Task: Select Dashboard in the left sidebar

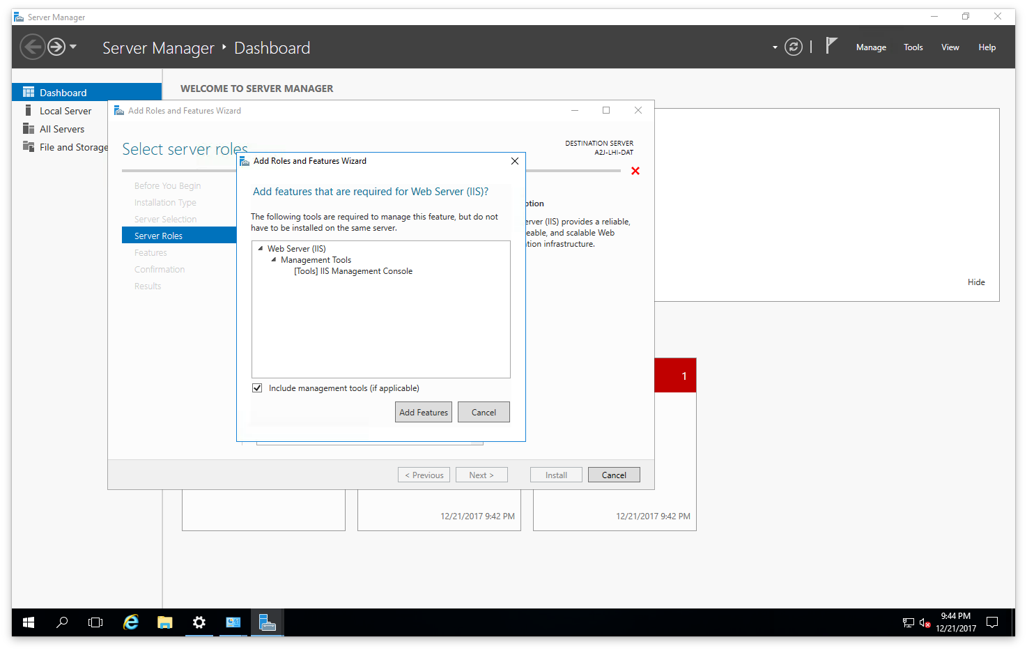Action: [87, 92]
